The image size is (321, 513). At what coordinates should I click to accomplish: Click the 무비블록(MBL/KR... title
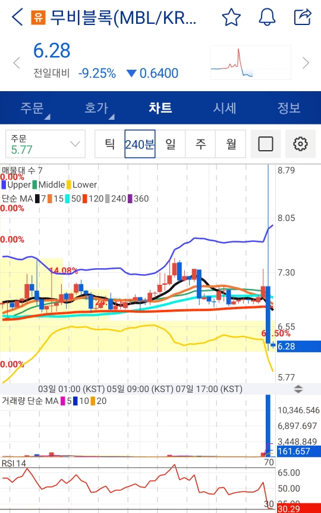124,18
